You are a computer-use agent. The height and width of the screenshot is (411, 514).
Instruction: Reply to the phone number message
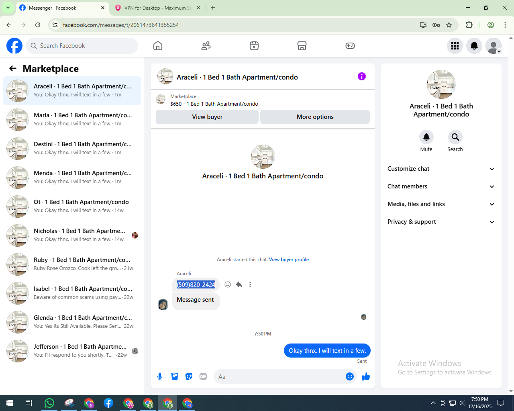[x=239, y=284]
